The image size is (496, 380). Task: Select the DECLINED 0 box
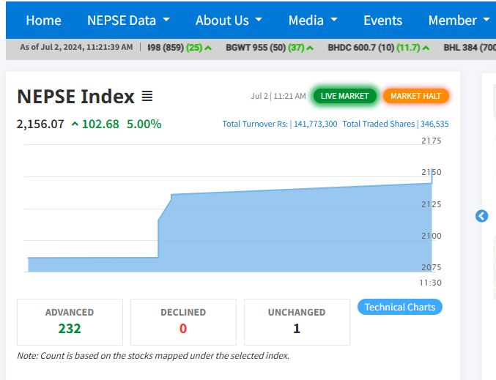(183, 322)
